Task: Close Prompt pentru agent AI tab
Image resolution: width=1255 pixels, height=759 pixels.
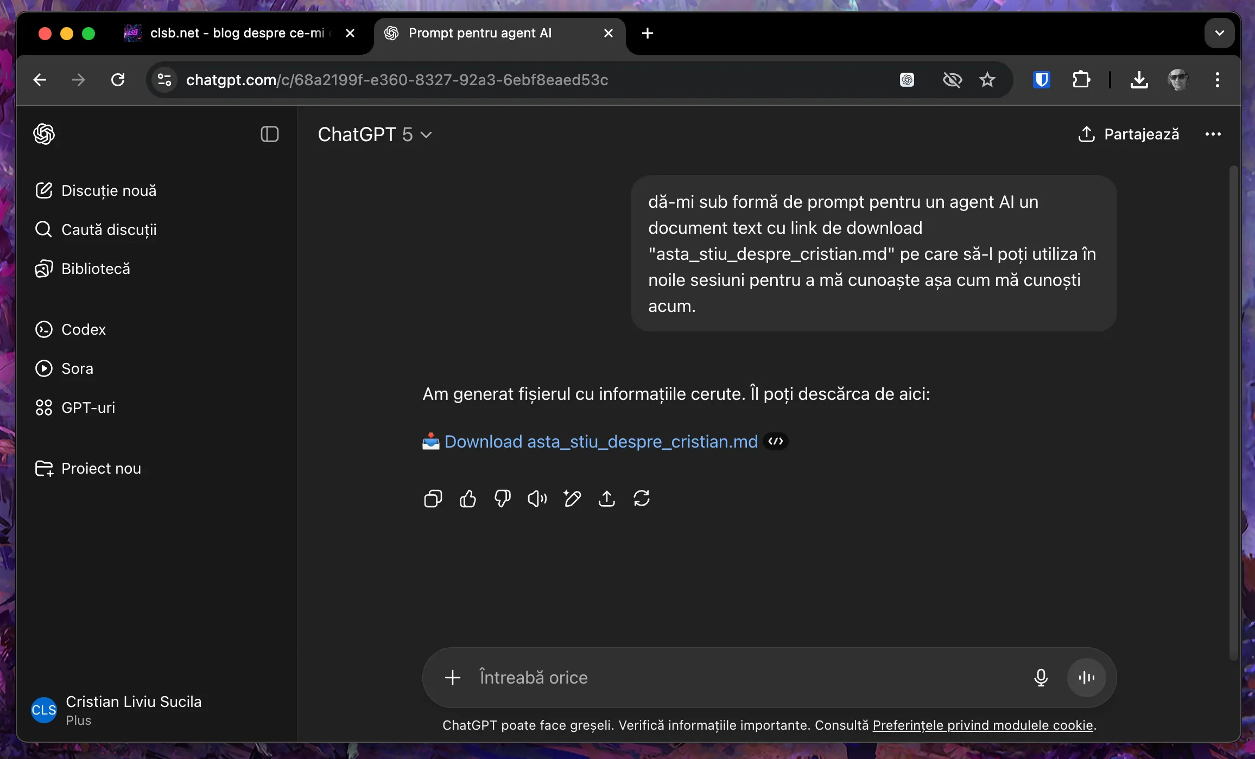Action: pos(608,33)
